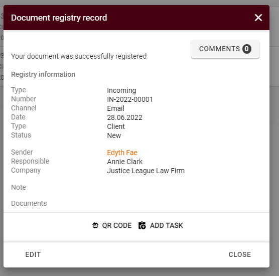Click the 'Registry information' heading

[x=43, y=74]
